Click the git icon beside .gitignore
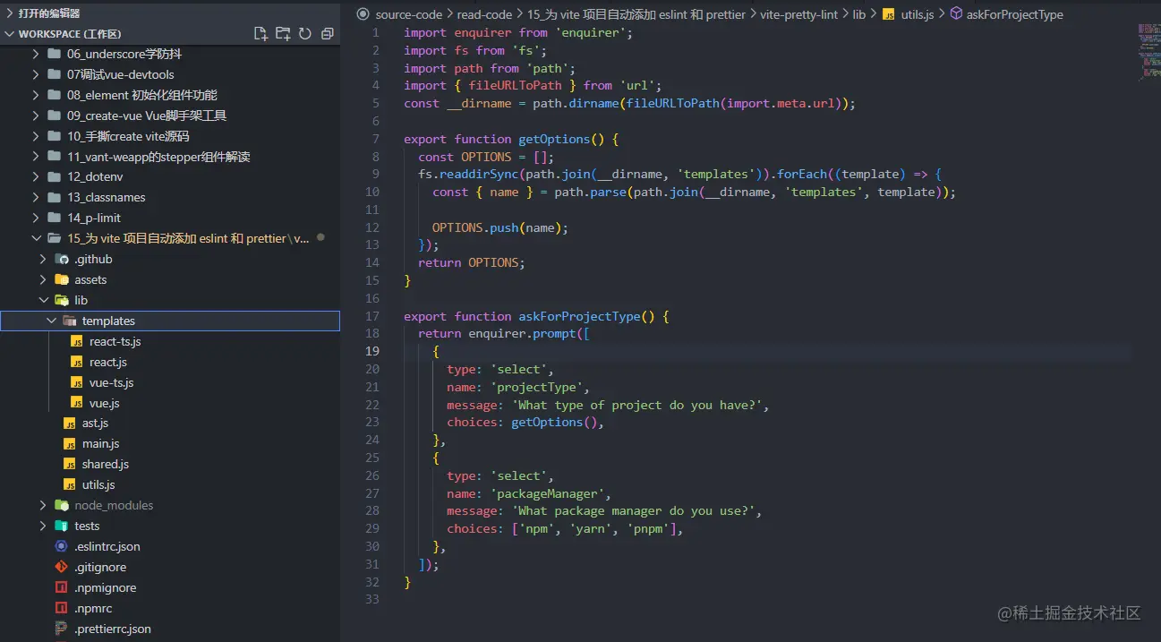Image resolution: width=1161 pixels, height=642 pixels. click(61, 567)
